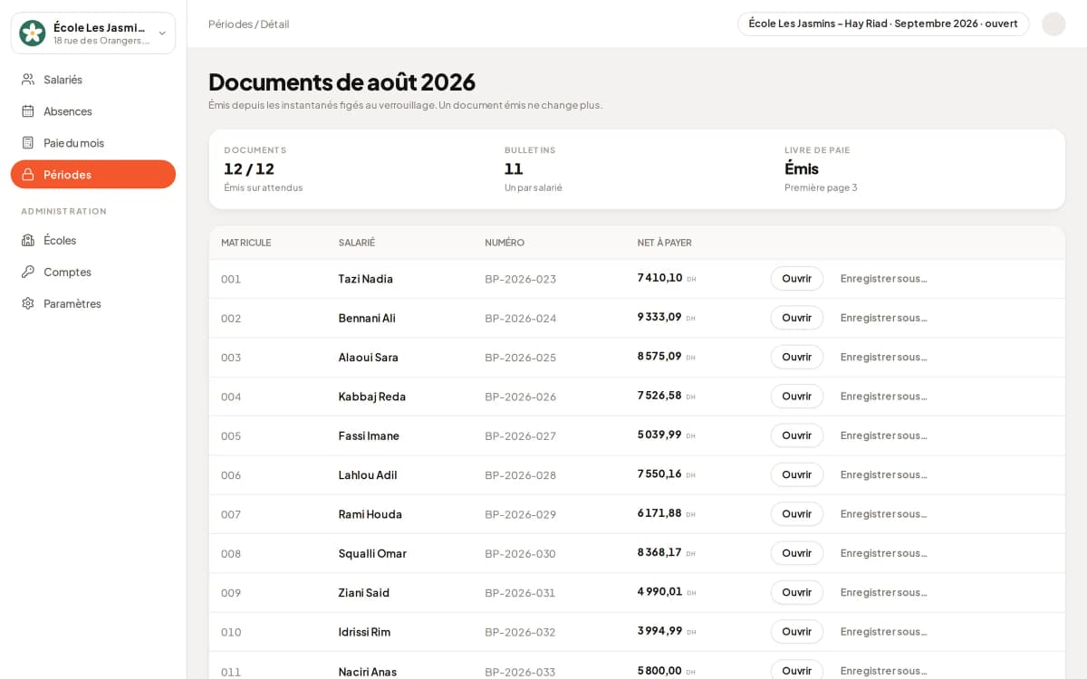Click the Net à payer column header
Viewport: 1087px width, 679px height.
pyautogui.click(x=665, y=243)
